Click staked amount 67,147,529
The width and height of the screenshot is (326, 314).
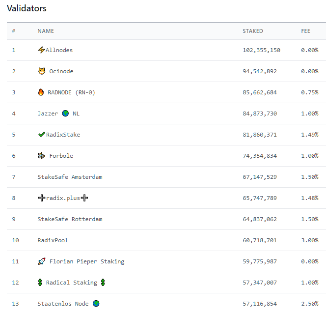click(260, 177)
